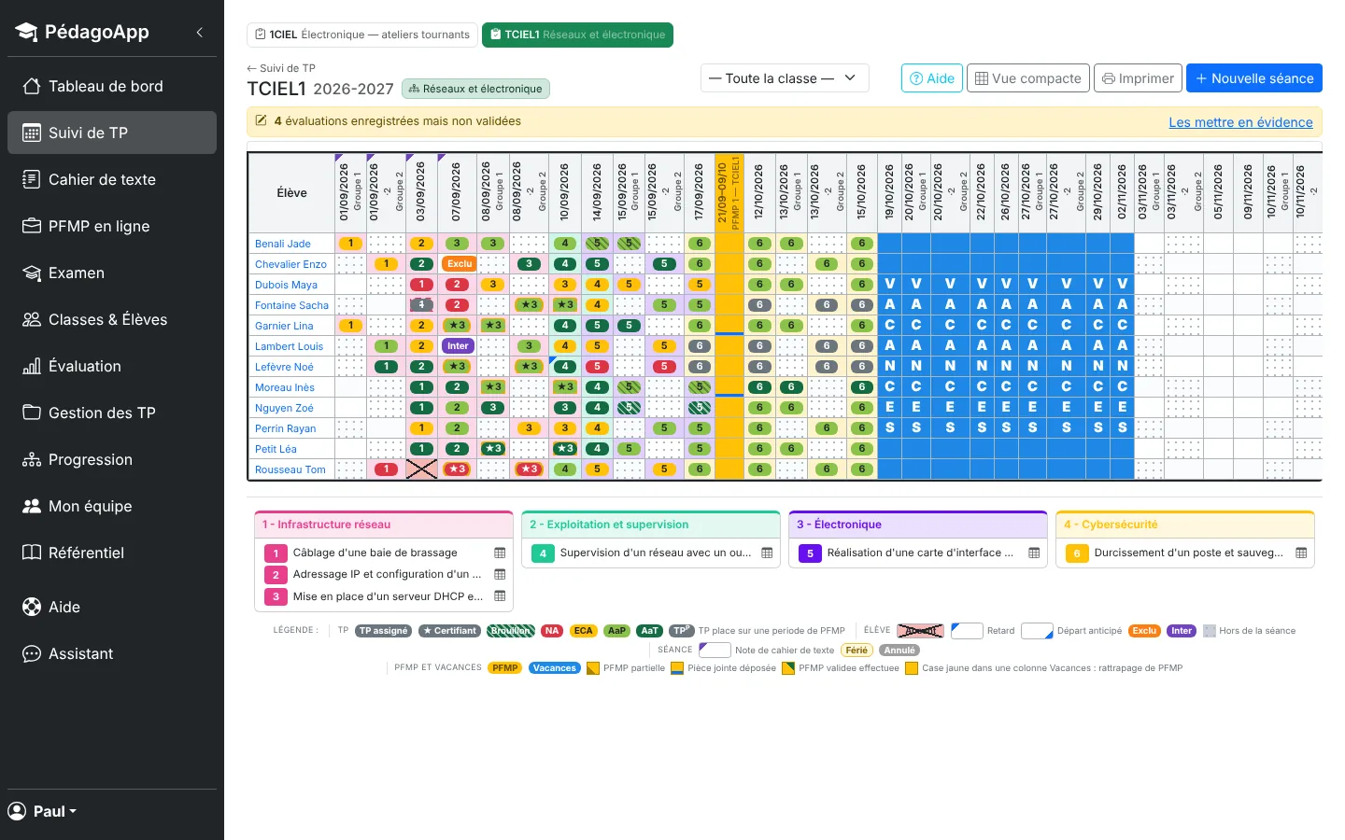The height and width of the screenshot is (840, 1345).
Task: Open table icon for Câblage d'une baie de brassage
Action: click(x=500, y=553)
